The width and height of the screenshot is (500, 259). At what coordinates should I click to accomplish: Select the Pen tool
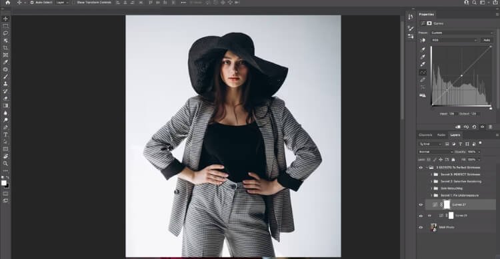5,127
